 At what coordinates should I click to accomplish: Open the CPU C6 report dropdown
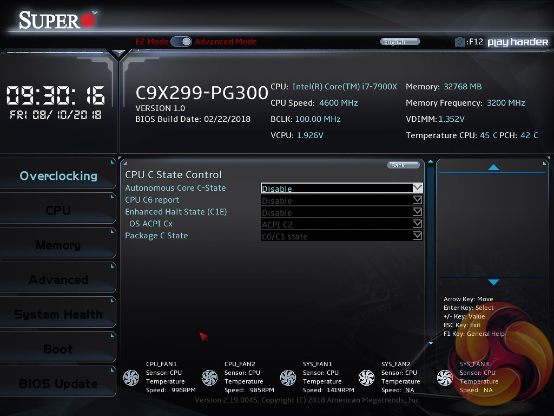point(342,200)
